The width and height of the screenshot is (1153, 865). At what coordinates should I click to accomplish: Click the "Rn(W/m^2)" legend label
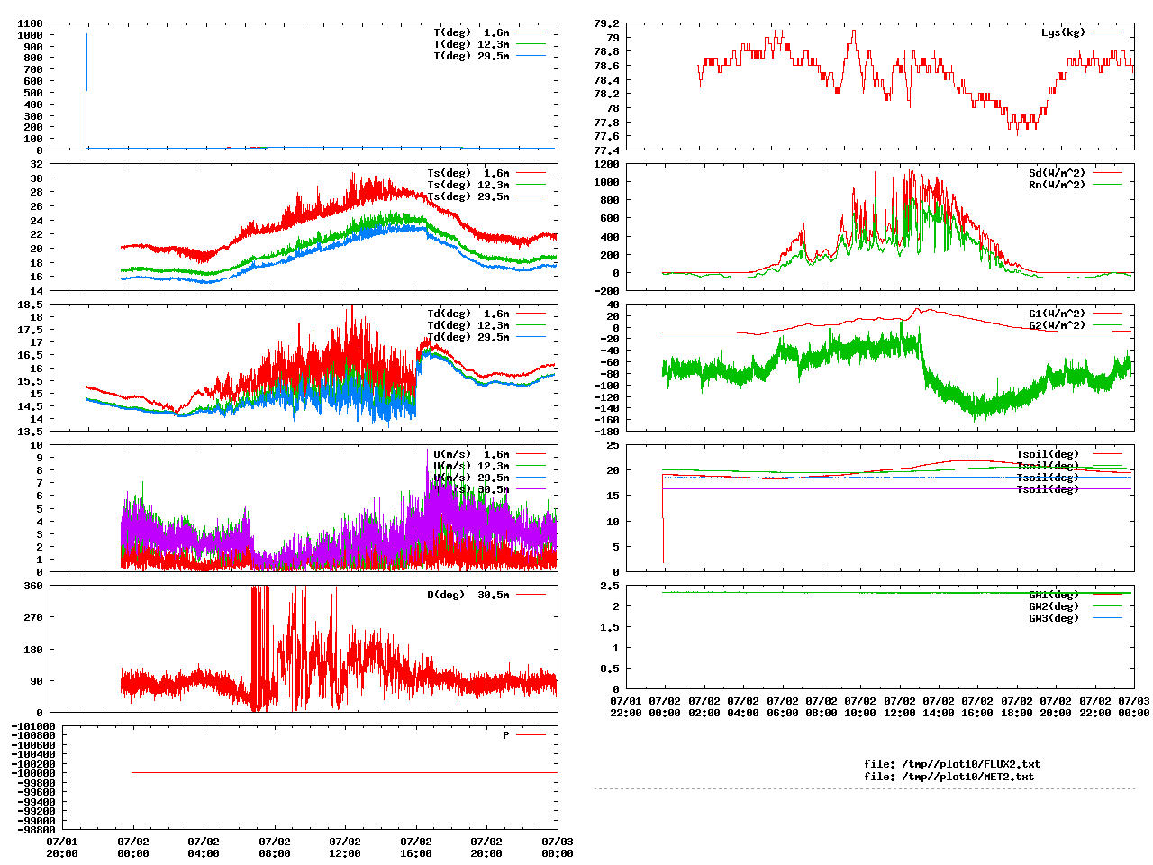coord(1058,185)
